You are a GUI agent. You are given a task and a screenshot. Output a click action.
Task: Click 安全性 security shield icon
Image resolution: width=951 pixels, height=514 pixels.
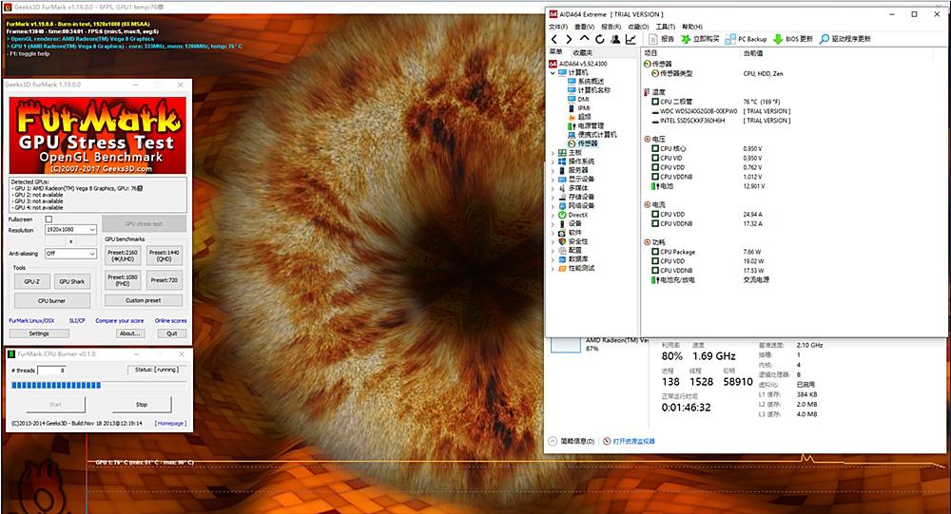coord(562,241)
